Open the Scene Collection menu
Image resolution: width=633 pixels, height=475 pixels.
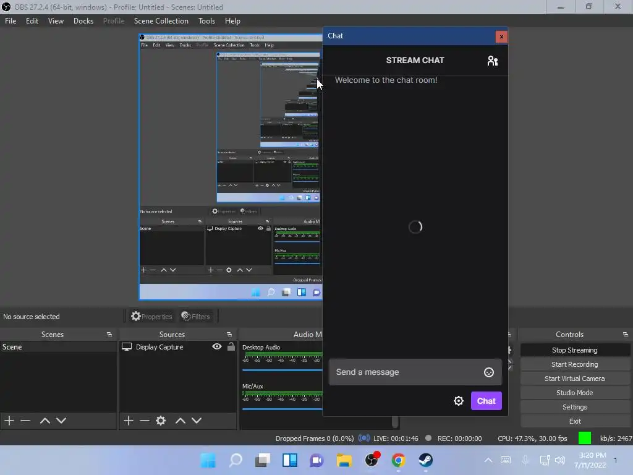click(x=161, y=21)
